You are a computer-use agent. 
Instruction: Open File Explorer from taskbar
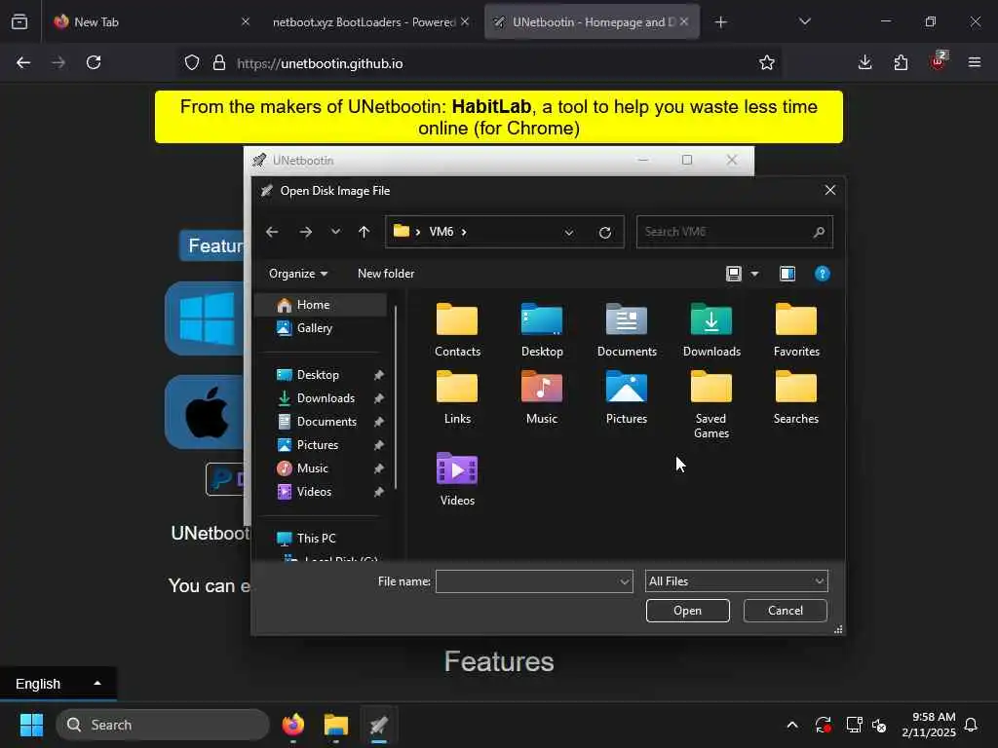[x=336, y=725]
